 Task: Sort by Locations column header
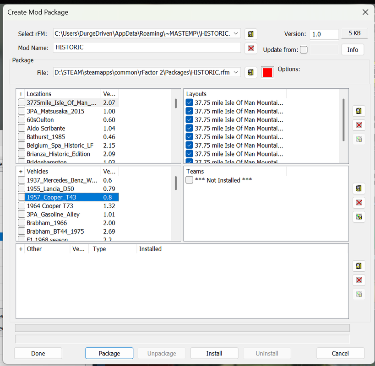[62, 94]
